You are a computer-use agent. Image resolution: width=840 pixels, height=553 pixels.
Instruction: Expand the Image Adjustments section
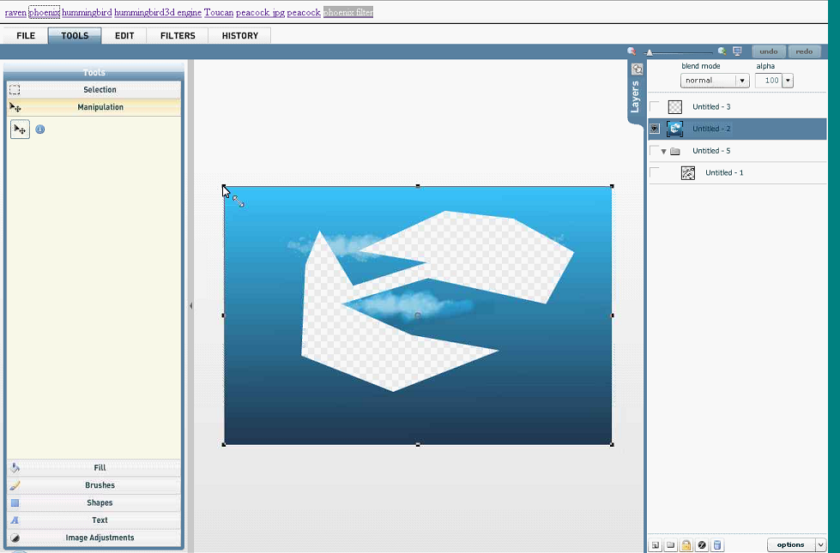(x=94, y=538)
